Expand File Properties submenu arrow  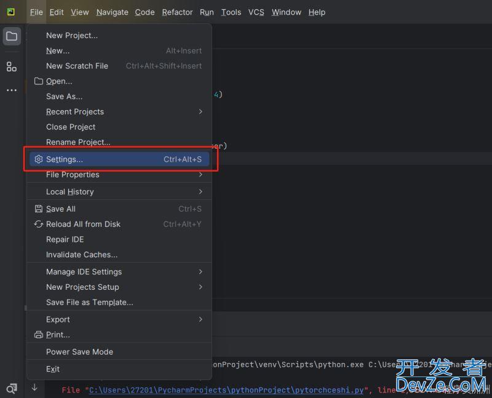pos(200,175)
